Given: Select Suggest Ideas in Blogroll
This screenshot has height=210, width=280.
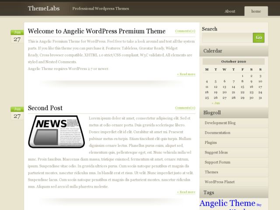Looking at the screenshot, I should point(216,152).
